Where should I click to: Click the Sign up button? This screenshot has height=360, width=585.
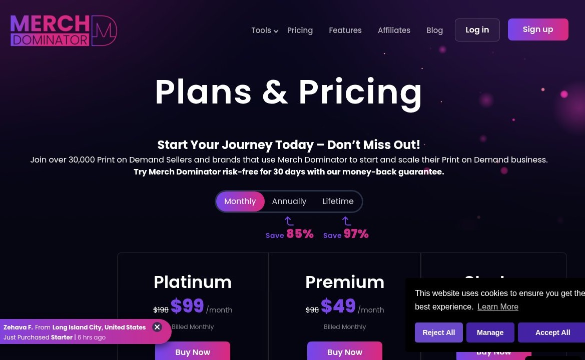click(538, 29)
